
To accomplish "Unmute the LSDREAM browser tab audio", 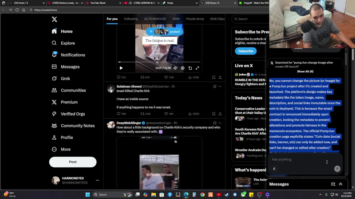I will 130,3.
